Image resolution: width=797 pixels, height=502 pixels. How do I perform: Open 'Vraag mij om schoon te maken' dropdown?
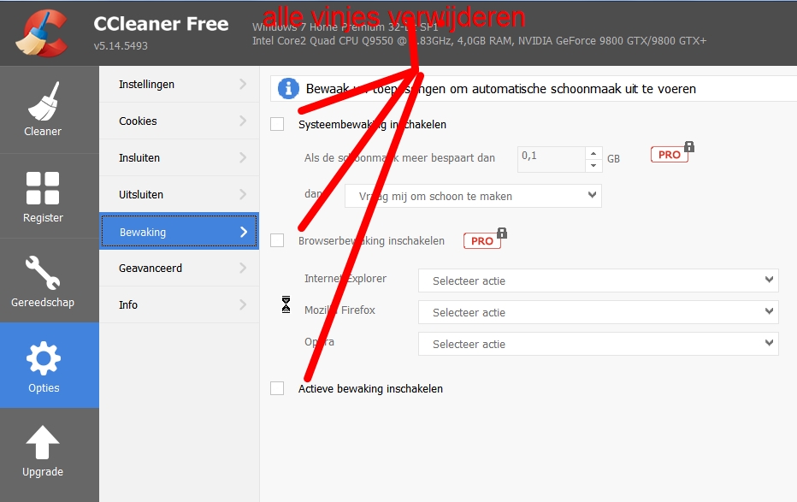click(x=473, y=196)
